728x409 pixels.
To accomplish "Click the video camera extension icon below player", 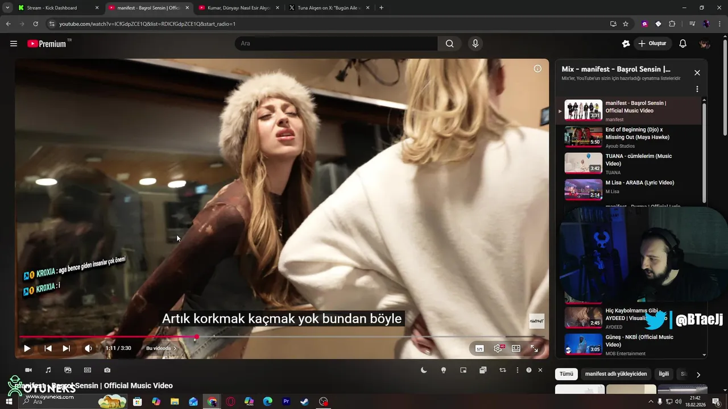I will pos(28,370).
